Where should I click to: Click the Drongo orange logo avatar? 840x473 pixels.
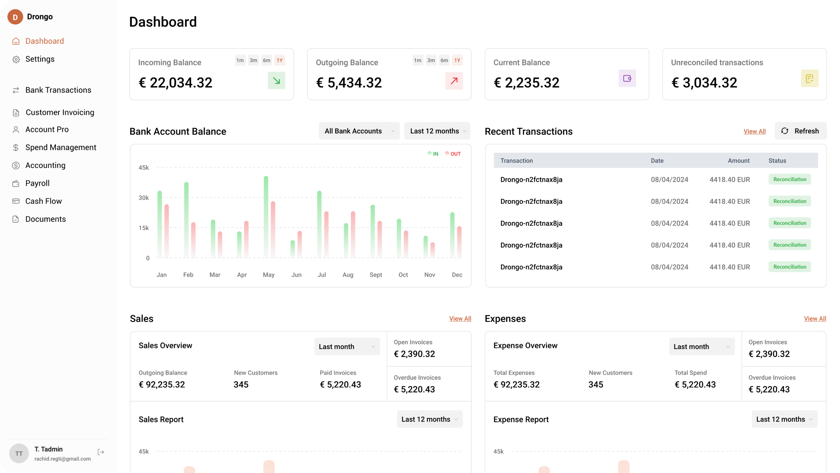click(x=15, y=17)
